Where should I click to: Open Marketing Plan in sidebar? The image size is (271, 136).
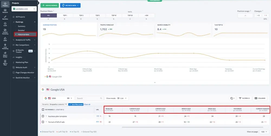pos(22,62)
